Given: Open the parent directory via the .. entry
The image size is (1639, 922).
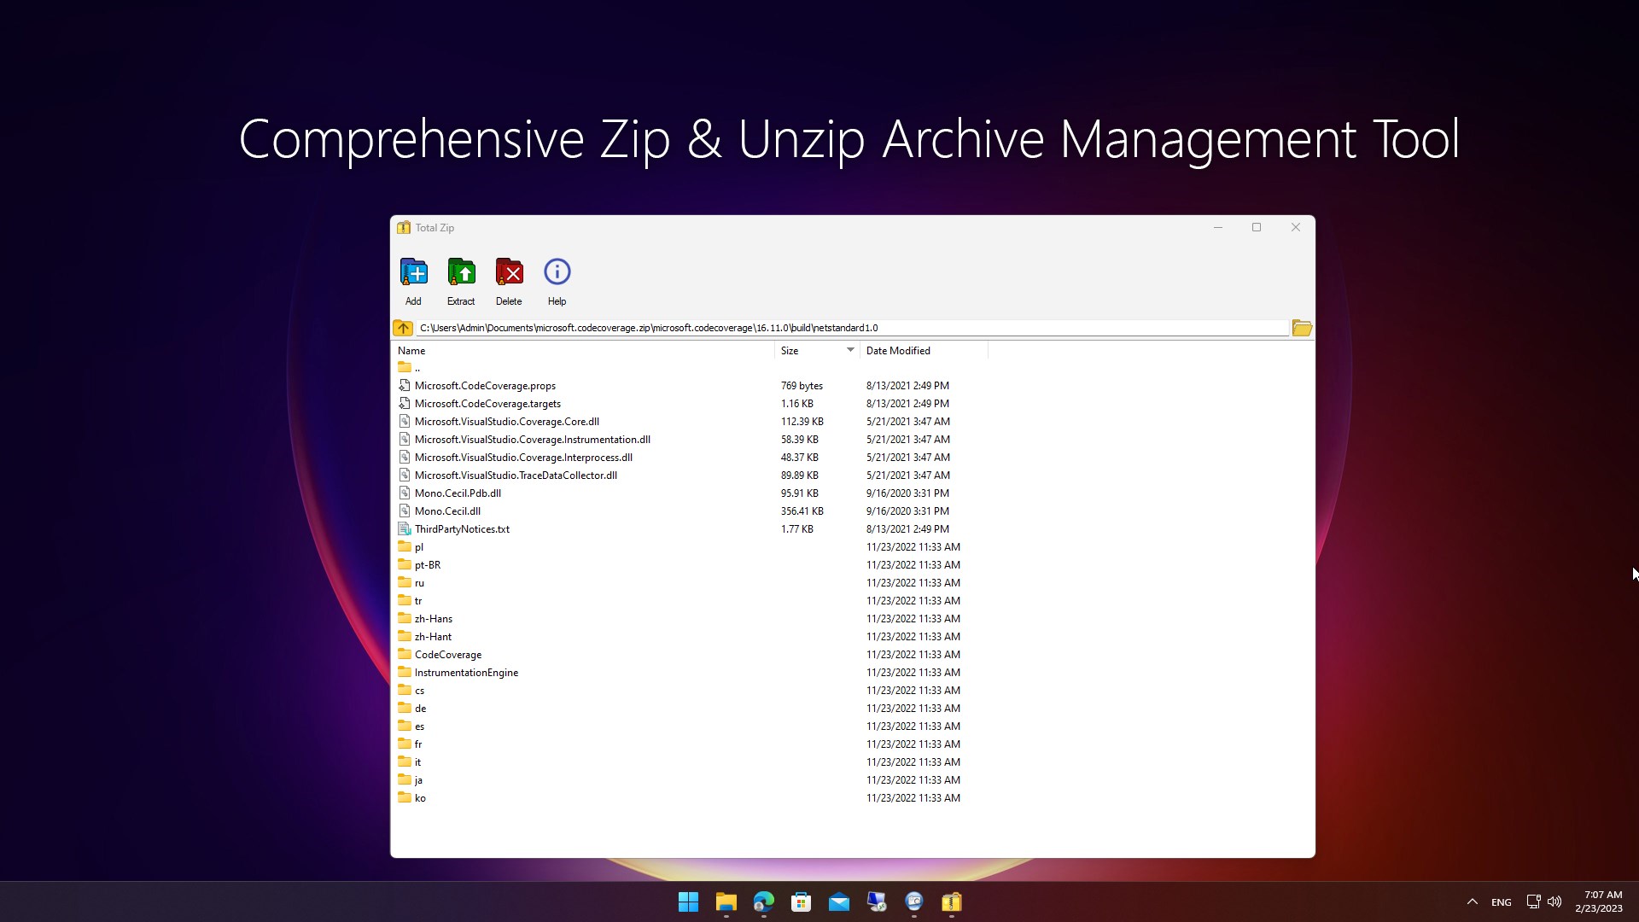Looking at the screenshot, I should point(416,367).
